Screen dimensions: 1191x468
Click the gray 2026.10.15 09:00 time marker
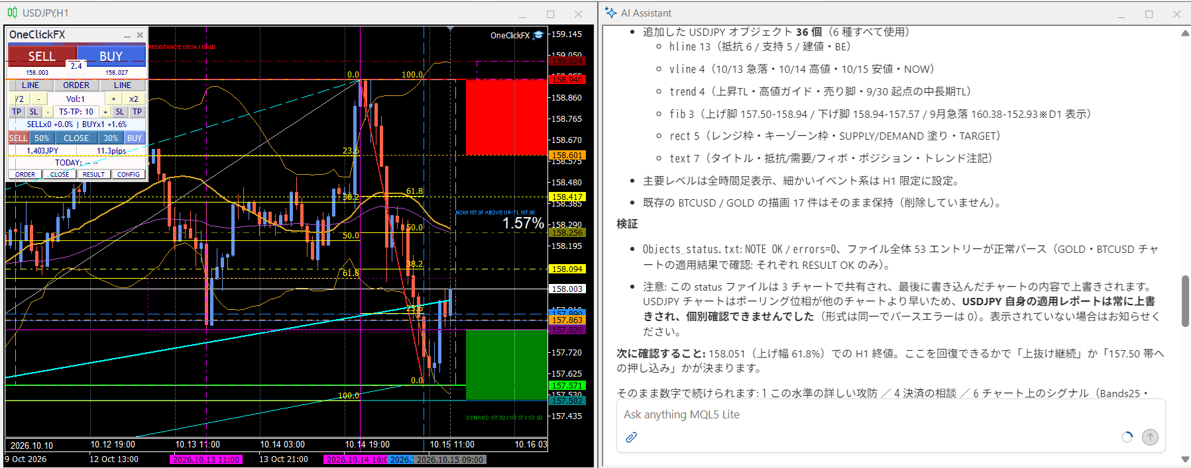click(450, 459)
